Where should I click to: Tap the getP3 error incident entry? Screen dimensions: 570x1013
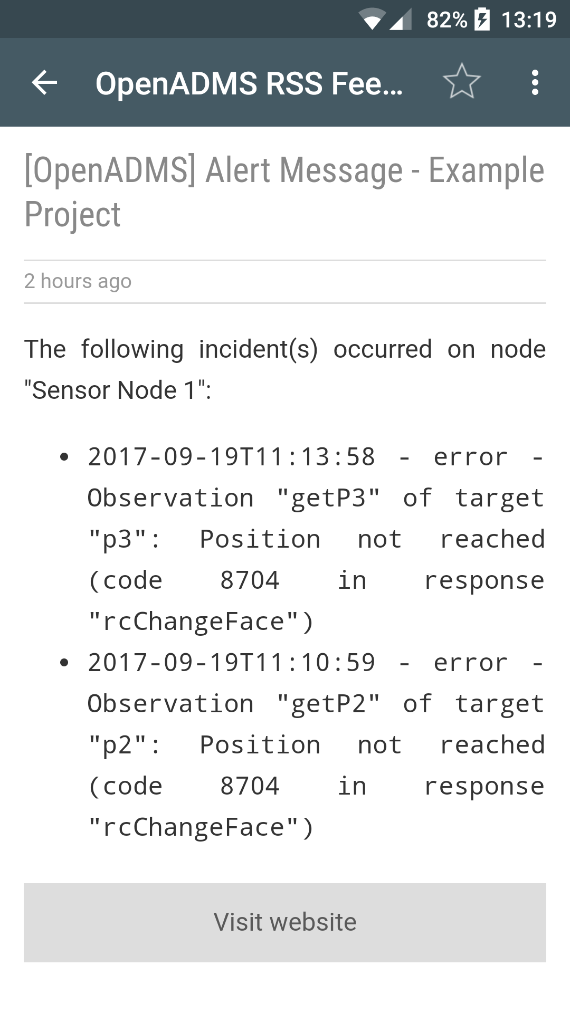pos(316,539)
